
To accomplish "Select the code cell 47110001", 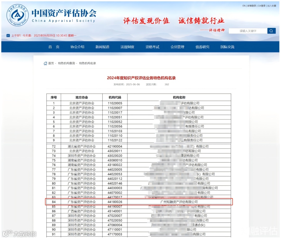I will (115, 230).
